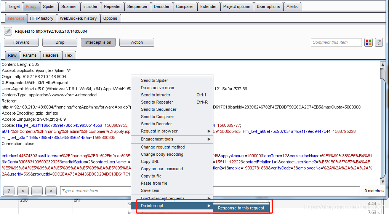Image resolution: width=389 pixels, height=214 pixels.
Task: Expand the Request in browser submenu
Action: pos(172,131)
